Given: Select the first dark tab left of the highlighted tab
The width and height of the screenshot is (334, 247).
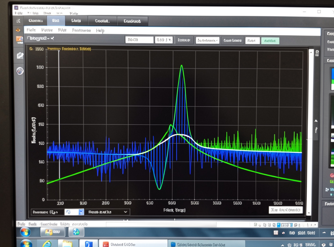Looking at the screenshot, I should point(35,21).
